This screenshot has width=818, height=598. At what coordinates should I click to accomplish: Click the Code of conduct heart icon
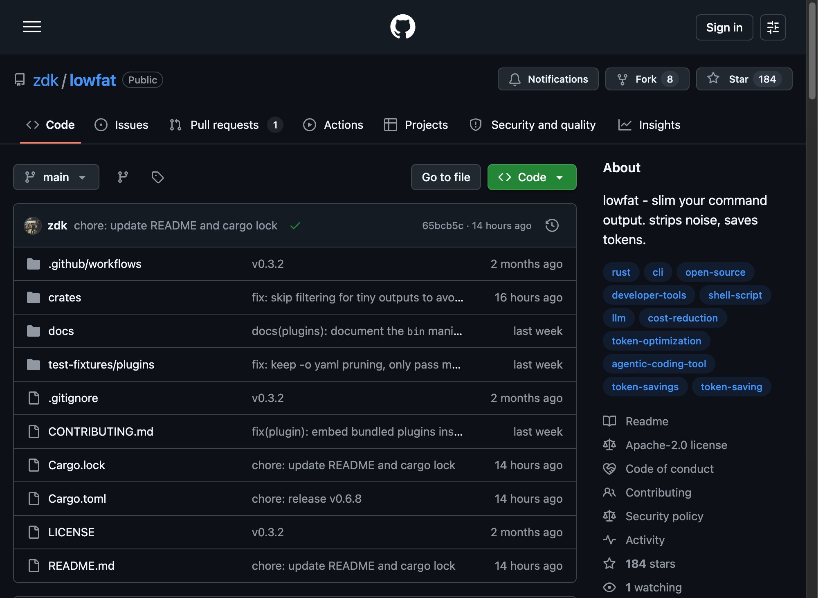pyautogui.click(x=609, y=469)
